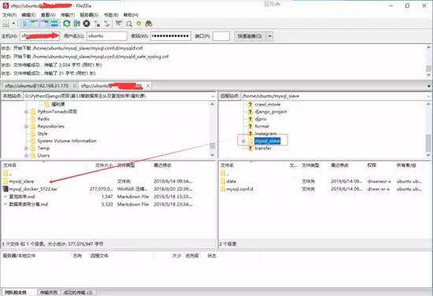Click the port input field
Image resolution: width=433 pixels, height=296 pixels.
coord(221,36)
